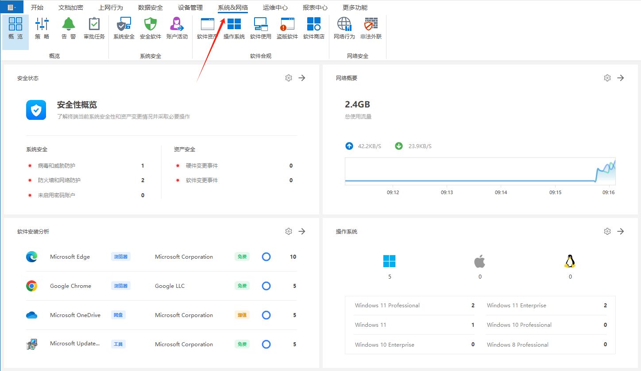The width and height of the screenshot is (641, 371).
Task: Click the Windows 8 Professional row
Action: 547,345
